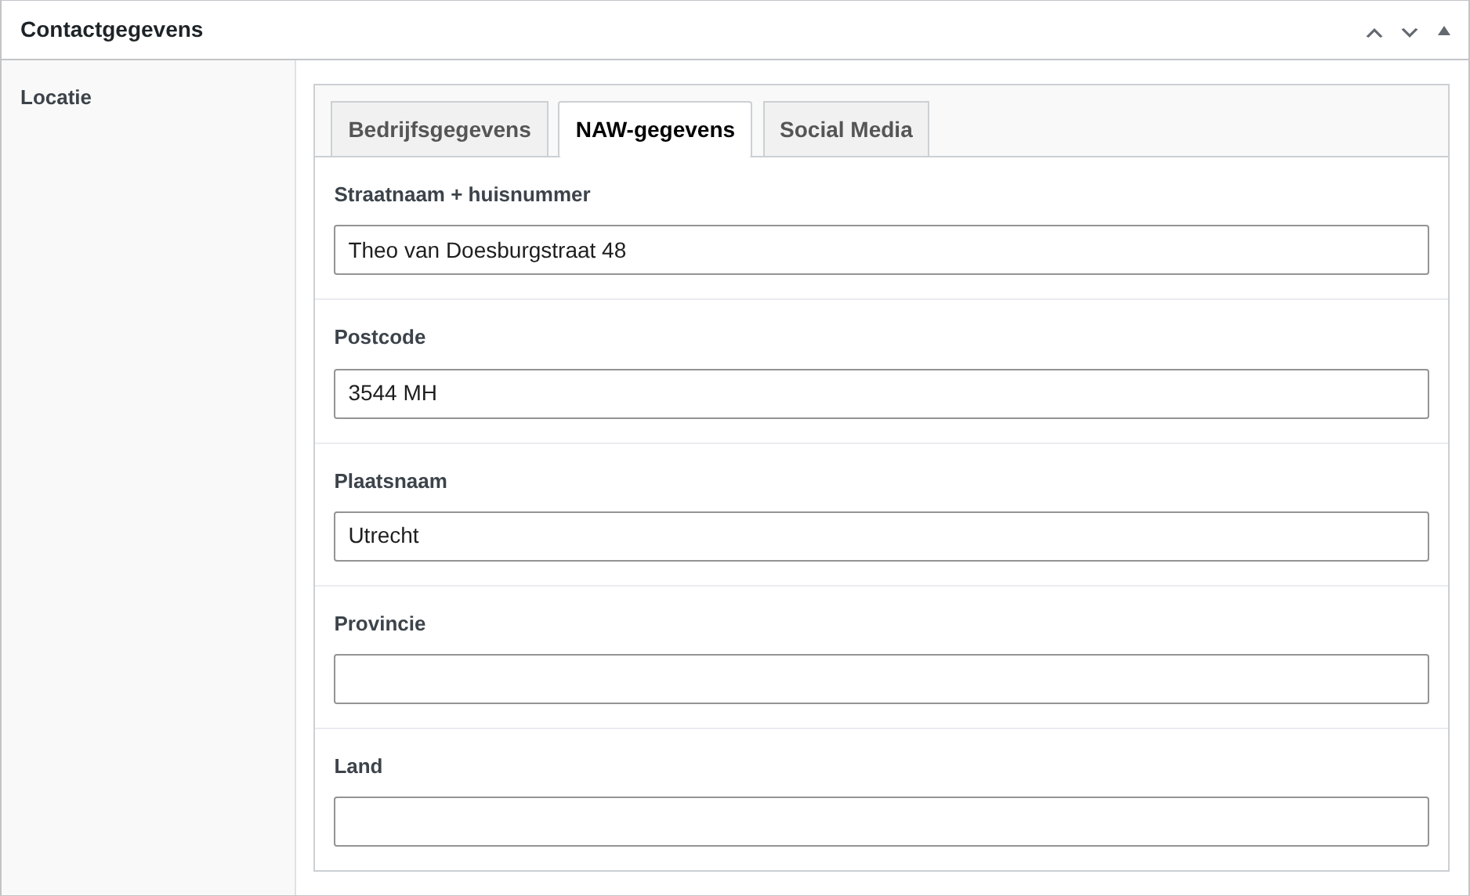This screenshot has width=1470, height=896.
Task: Click the Plaatsnaam label
Action: click(390, 481)
